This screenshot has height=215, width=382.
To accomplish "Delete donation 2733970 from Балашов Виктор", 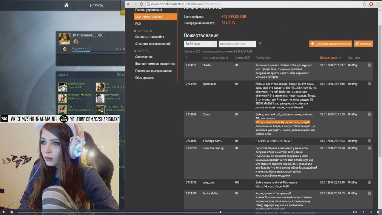I will [369, 148].
